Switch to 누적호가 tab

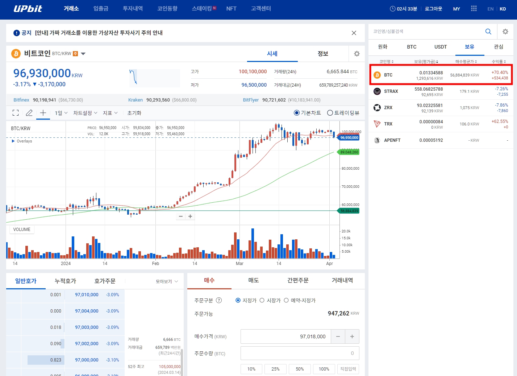coord(65,281)
